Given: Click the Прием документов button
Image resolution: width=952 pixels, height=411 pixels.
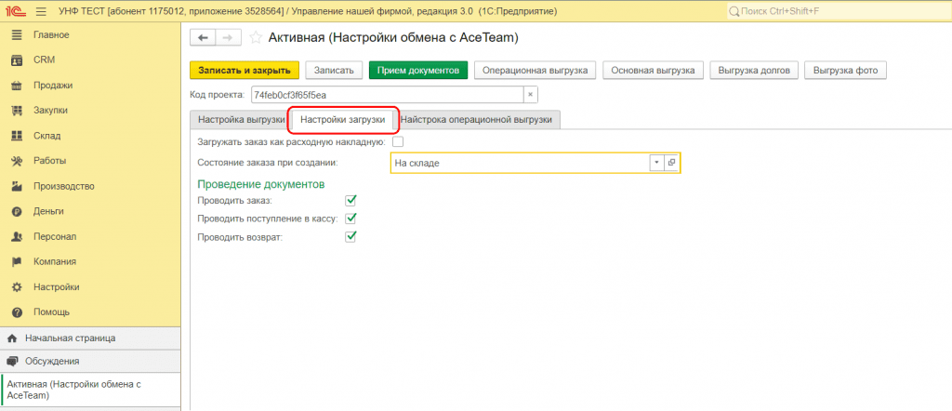Looking at the screenshot, I should (417, 71).
